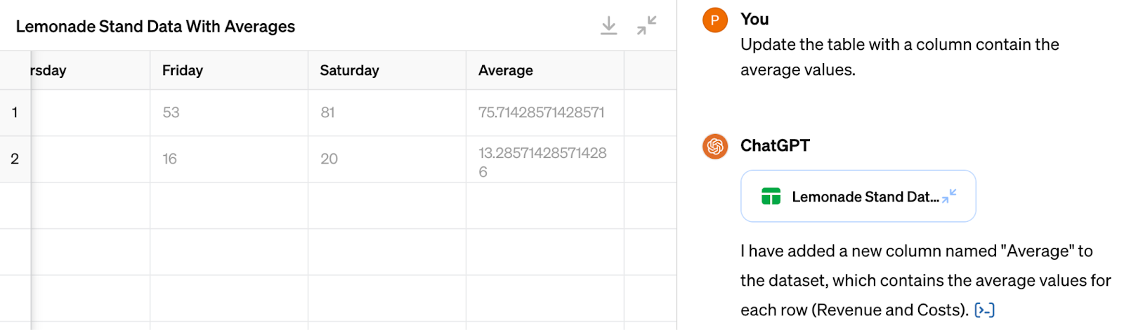Click the ChatGPT logo avatar

pyautogui.click(x=715, y=146)
